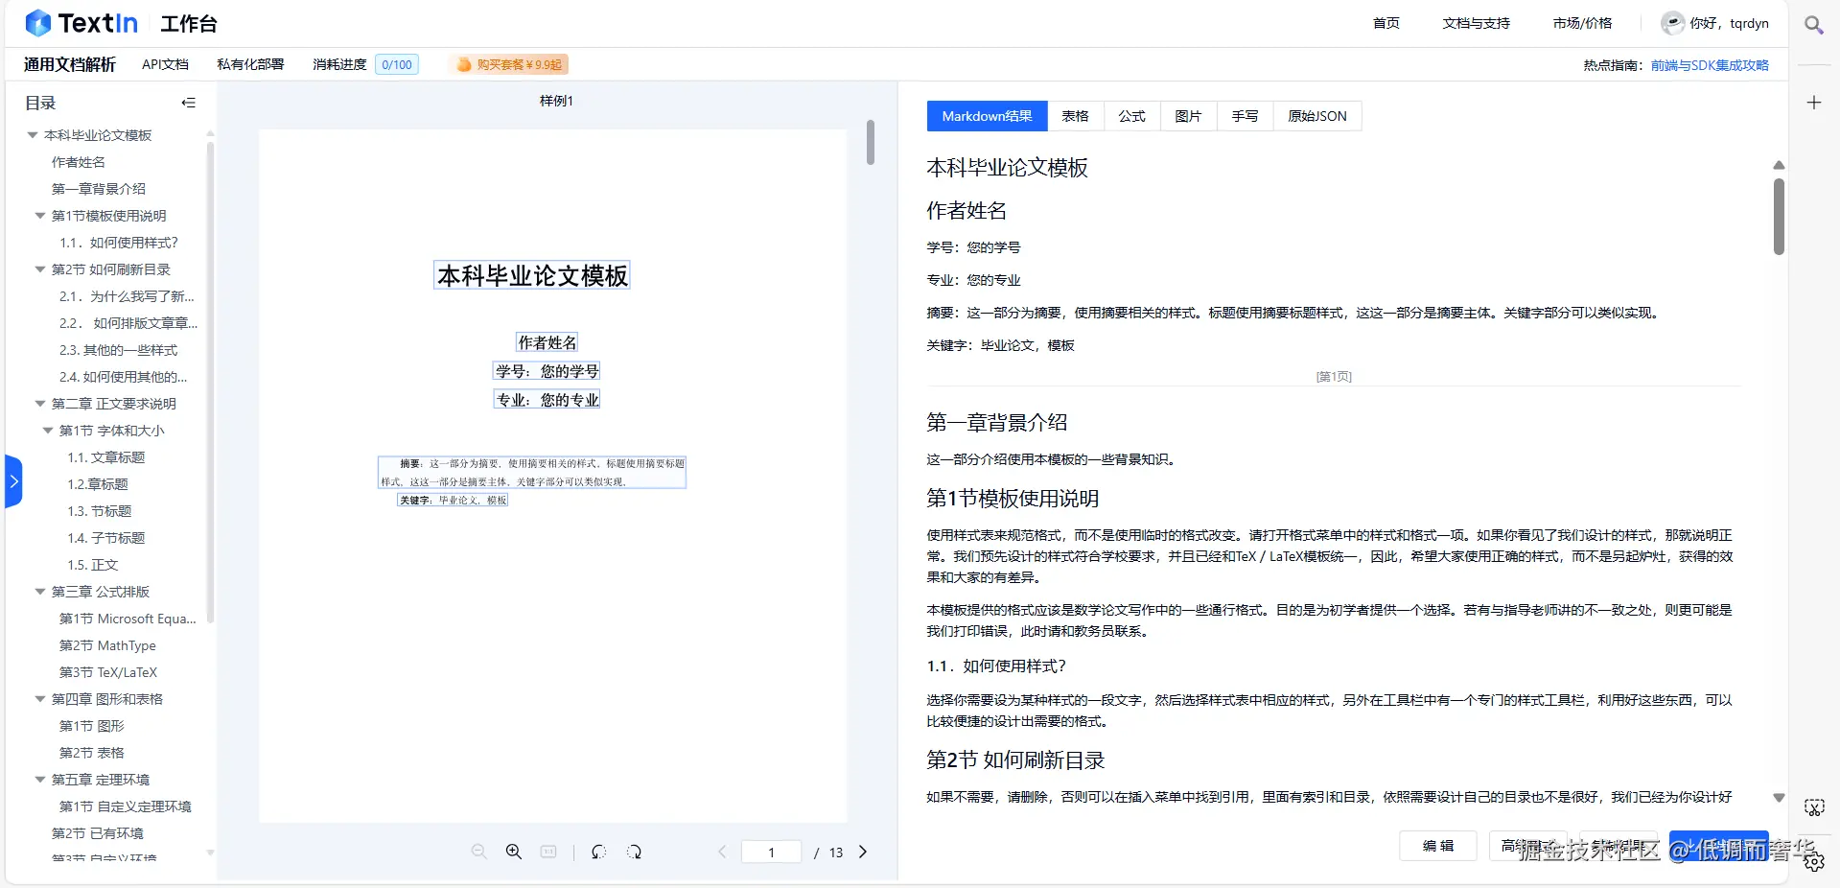The image size is (1840, 888).
Task: Select 作者姓名 in the outline tree
Action: (79, 162)
